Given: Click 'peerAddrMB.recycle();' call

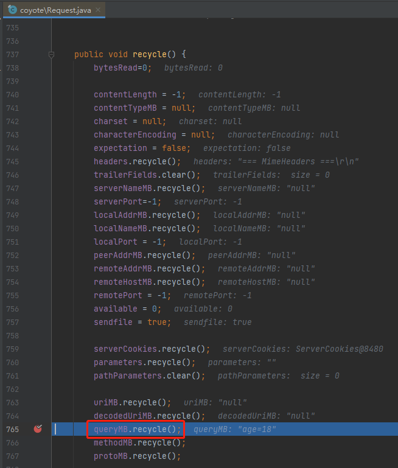Looking at the screenshot, I should coord(144,256).
